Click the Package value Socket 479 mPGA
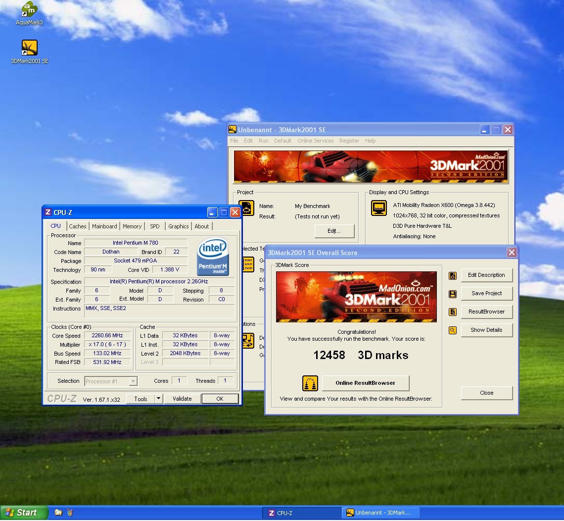This screenshot has width=564, height=521. pyautogui.click(x=135, y=260)
